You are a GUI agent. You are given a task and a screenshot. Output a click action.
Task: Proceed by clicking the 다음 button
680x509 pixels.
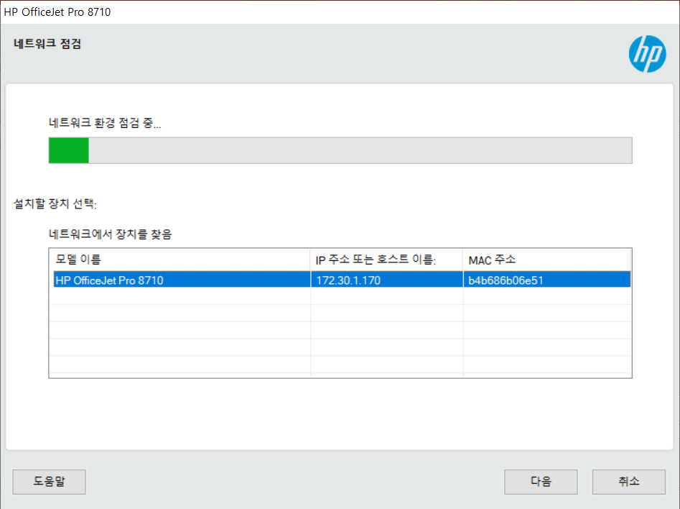(540, 482)
